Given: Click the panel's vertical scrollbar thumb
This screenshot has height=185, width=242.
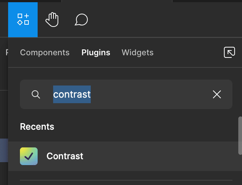Looking at the screenshot, I should [x=240, y=136].
